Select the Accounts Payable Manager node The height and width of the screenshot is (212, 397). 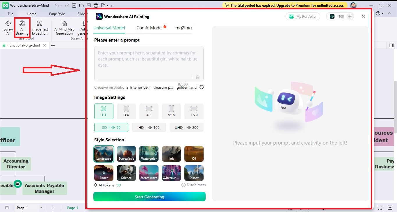(x=44, y=188)
